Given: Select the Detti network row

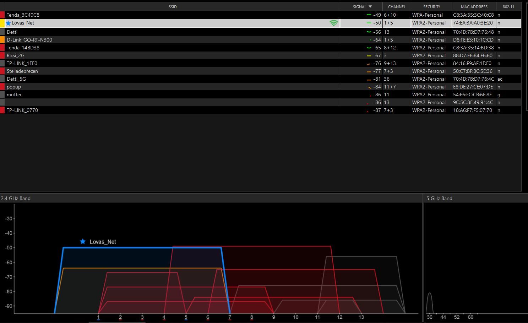Looking at the screenshot, I should pos(261,32).
